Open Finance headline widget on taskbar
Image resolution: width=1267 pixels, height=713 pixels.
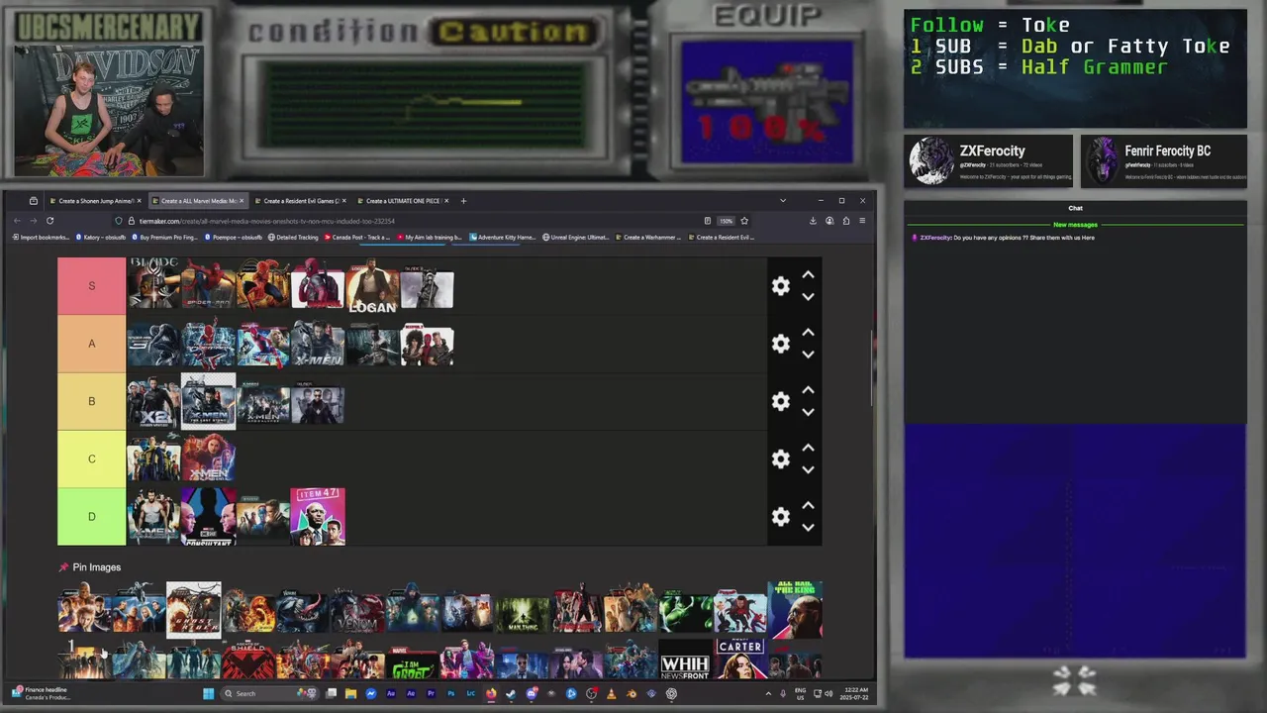(x=40, y=693)
